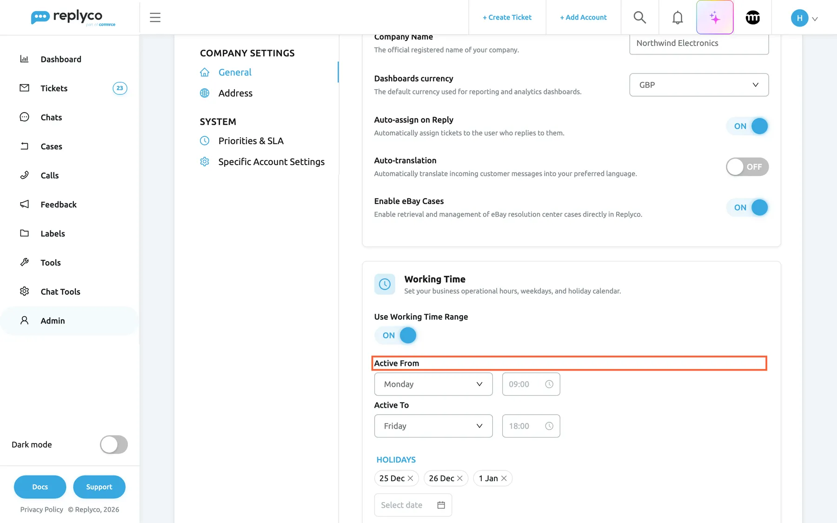The height and width of the screenshot is (523, 837).
Task: Open the Dashboards currency GBP dropdown
Action: (699, 85)
